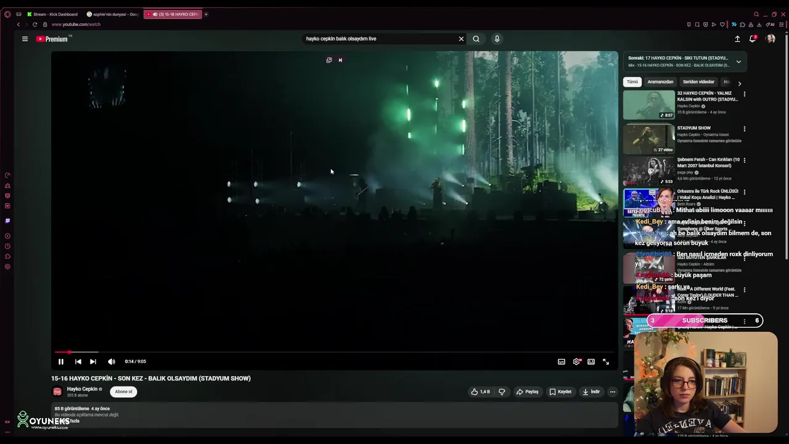Download the video using İndir
Screen dimensions: 789x444
tap(591, 392)
